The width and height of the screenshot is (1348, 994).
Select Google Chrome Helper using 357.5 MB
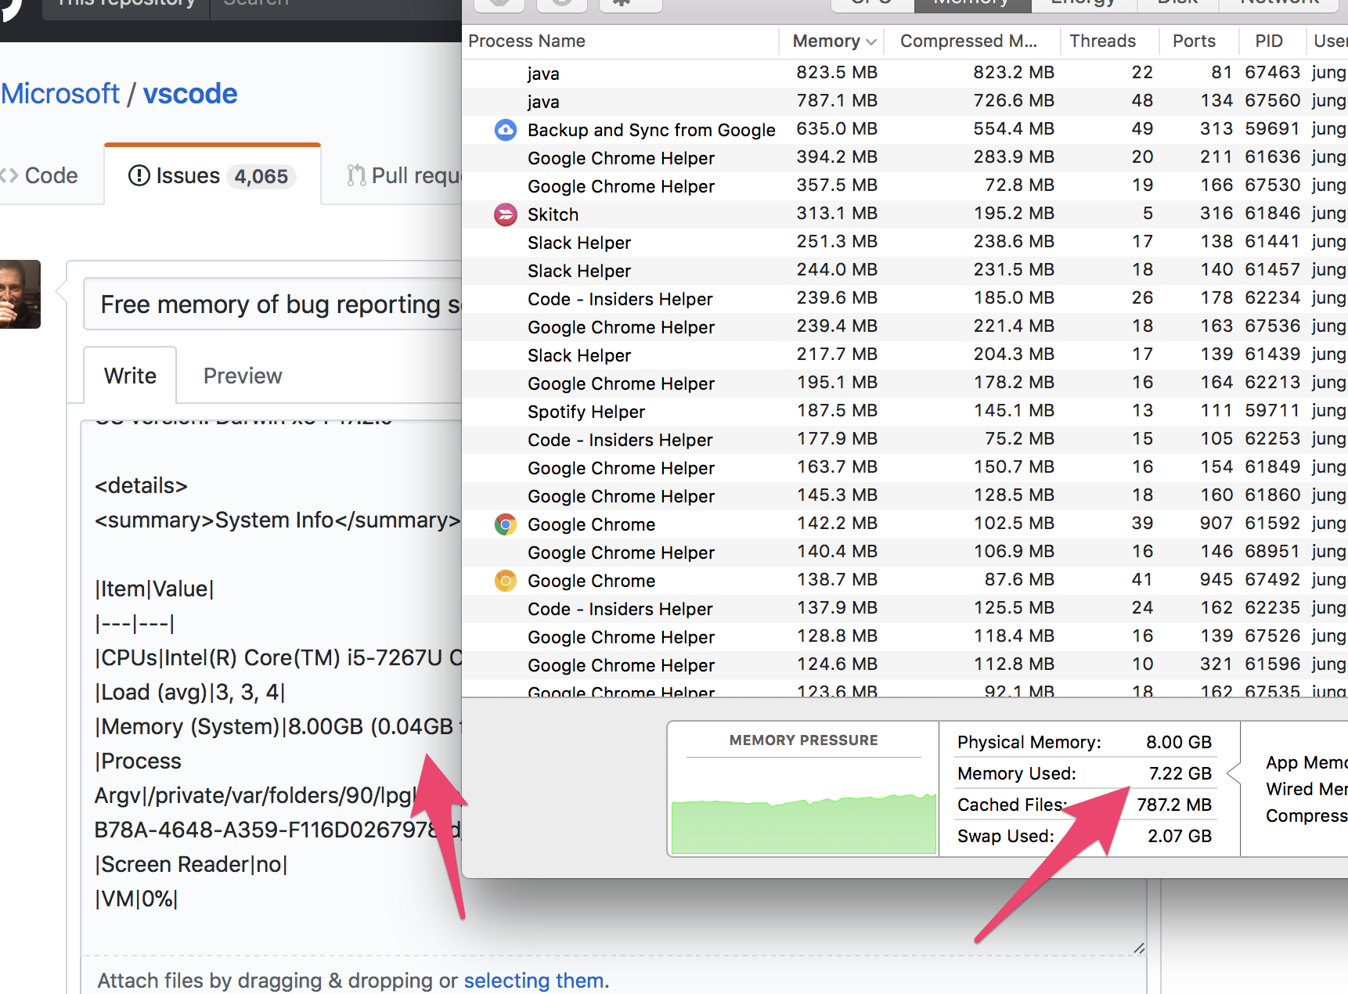point(905,186)
